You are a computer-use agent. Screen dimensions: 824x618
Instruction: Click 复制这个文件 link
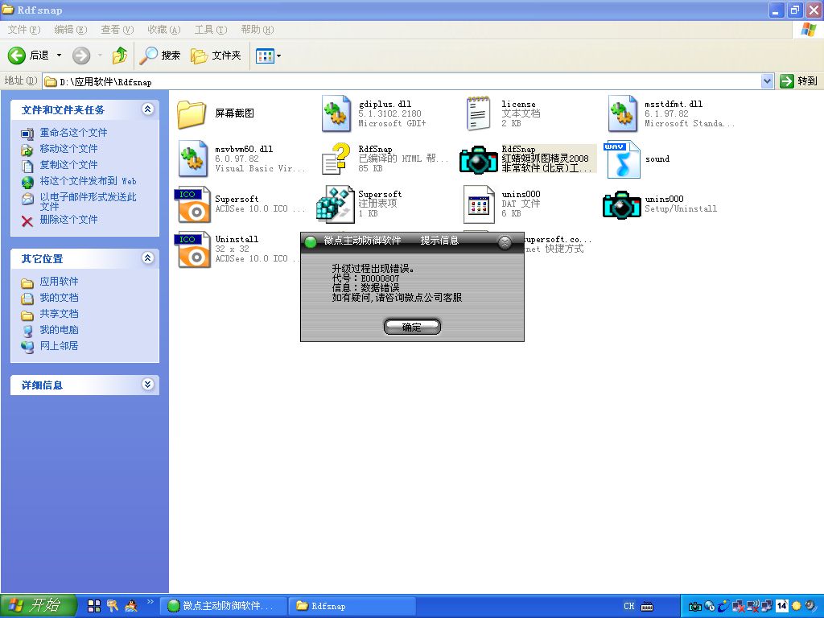pyautogui.click(x=69, y=165)
